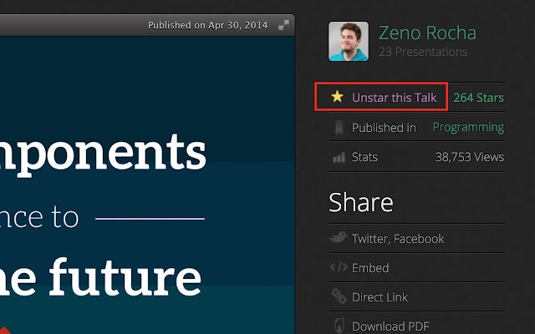Open Zeno Rocha's profile avatar
The height and width of the screenshot is (334, 535).
click(x=349, y=41)
